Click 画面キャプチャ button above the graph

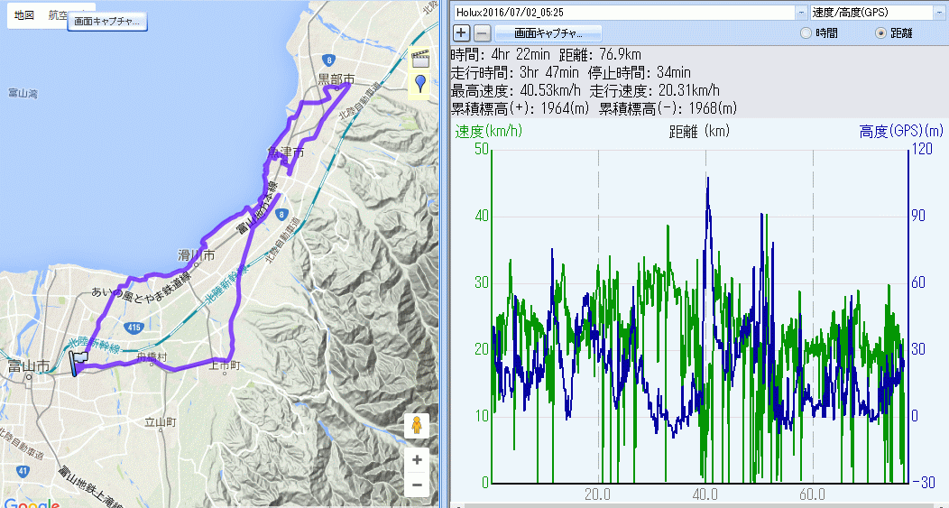[548, 32]
